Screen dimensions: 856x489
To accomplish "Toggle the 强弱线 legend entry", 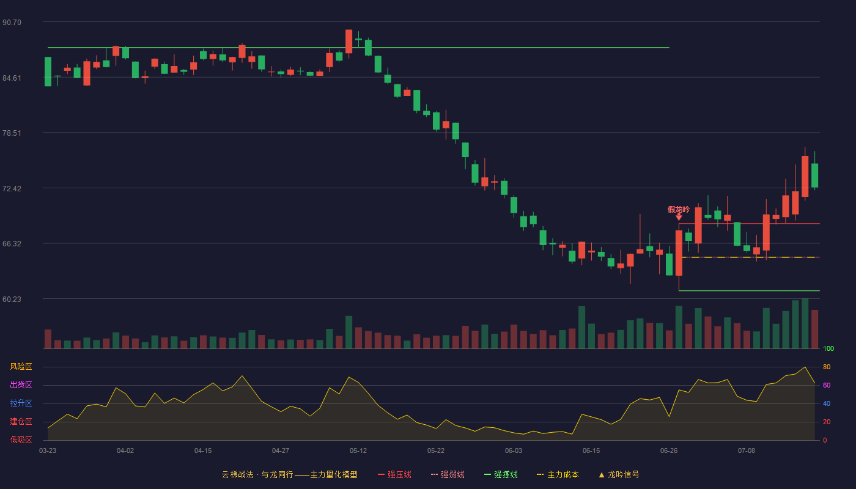I will click(448, 474).
